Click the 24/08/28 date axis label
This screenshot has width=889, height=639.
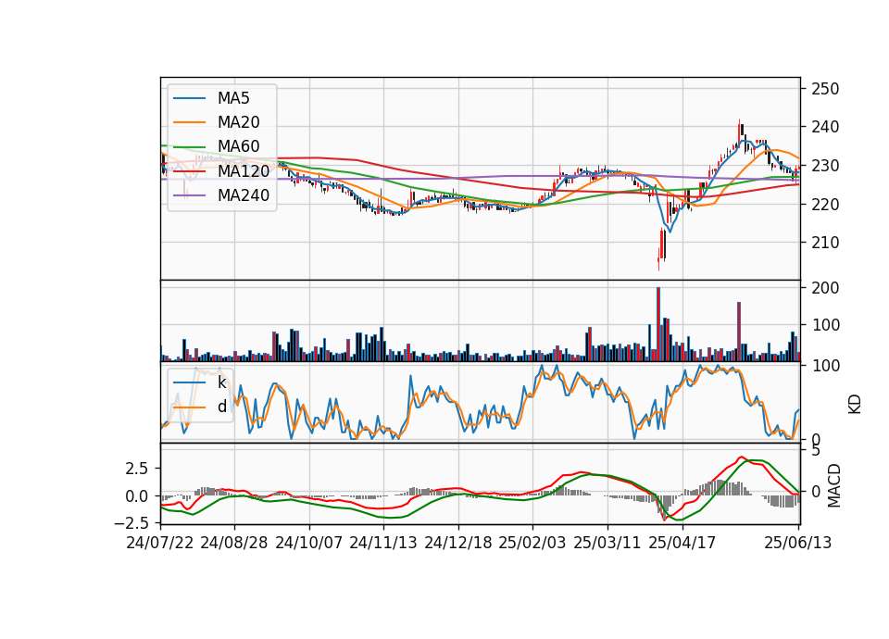(234, 543)
